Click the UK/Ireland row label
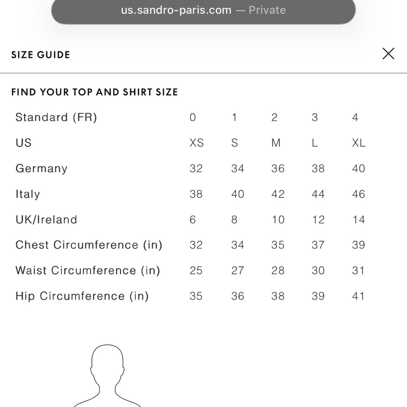This screenshot has width=407, height=407. tap(46, 220)
